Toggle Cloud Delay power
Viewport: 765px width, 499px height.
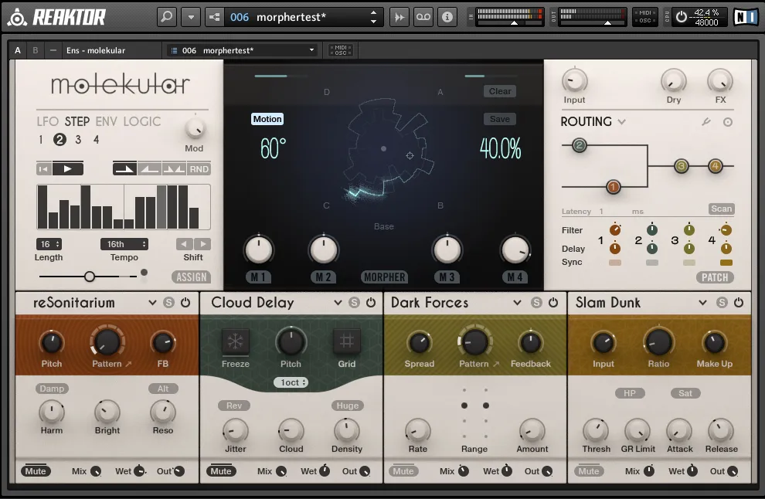(371, 303)
